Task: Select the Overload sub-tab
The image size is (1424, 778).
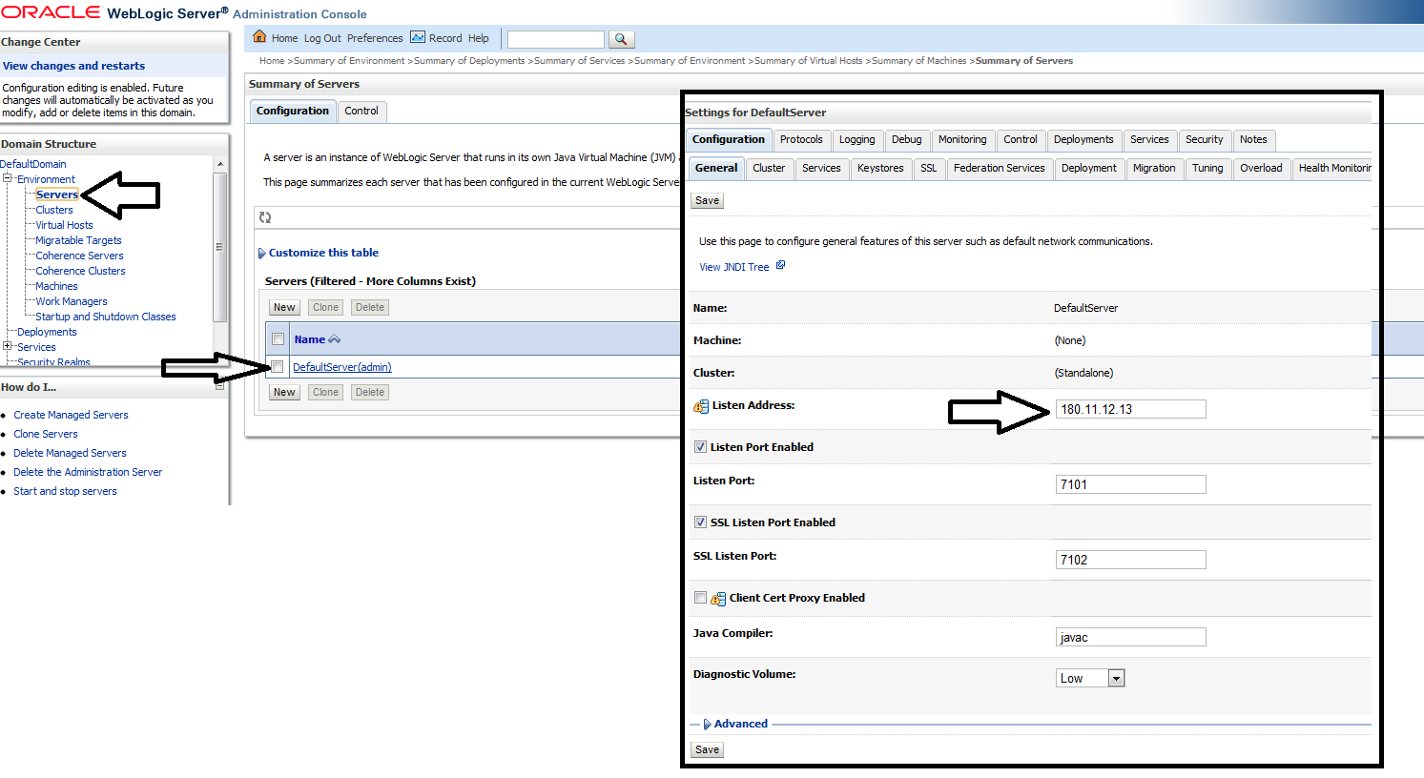Action: coord(1261,168)
